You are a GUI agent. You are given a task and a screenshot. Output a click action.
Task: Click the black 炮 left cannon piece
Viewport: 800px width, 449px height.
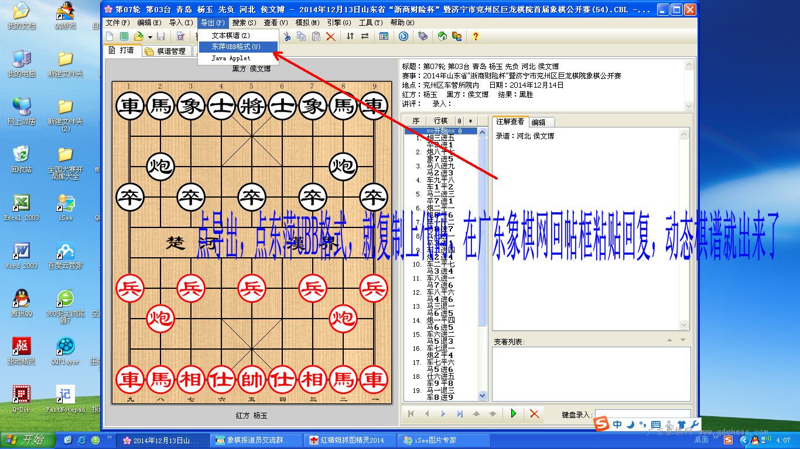160,166
